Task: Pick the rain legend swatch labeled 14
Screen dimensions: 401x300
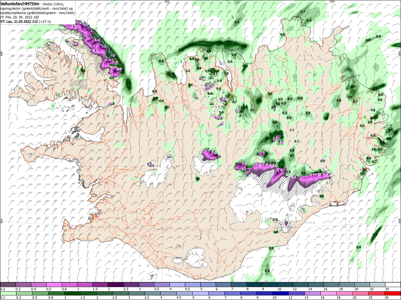Action: 312,293
